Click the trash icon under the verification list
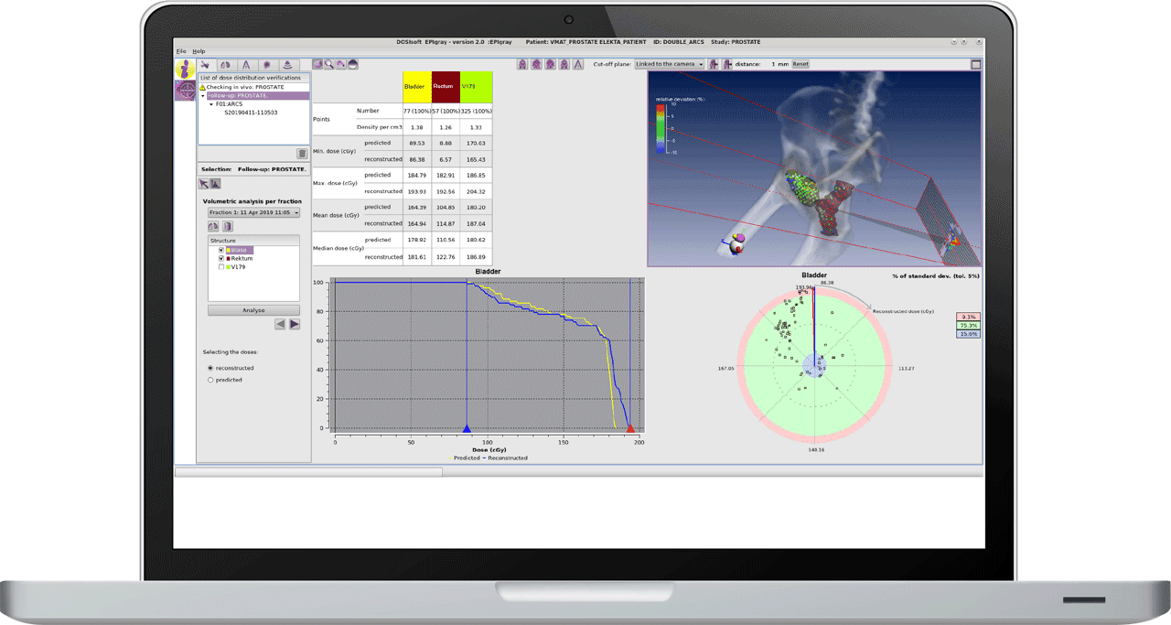 click(x=302, y=154)
